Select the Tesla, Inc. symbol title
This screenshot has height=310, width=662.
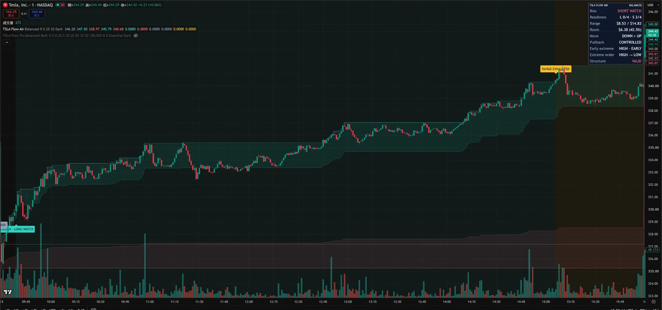(18, 5)
